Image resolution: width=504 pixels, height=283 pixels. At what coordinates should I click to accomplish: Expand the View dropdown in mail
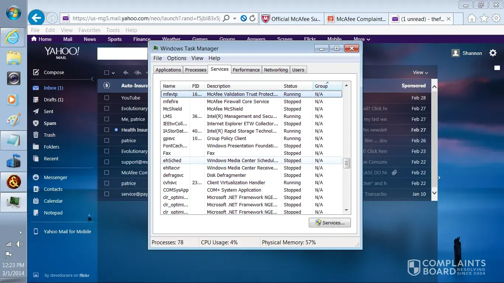pyautogui.click(x=420, y=73)
